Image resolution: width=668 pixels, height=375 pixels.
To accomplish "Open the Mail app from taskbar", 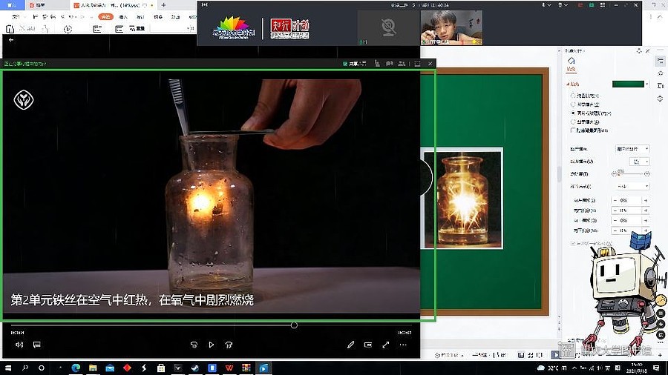I will pos(110,368).
